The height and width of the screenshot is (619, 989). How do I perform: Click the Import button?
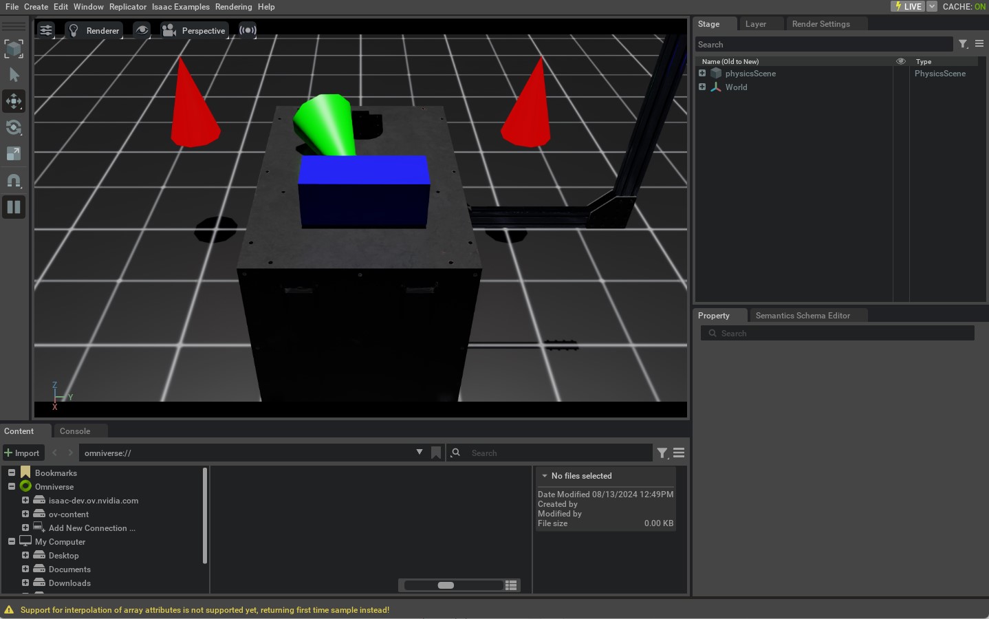click(23, 453)
